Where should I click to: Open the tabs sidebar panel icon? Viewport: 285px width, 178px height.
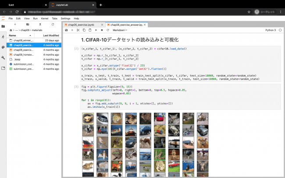click(3, 68)
